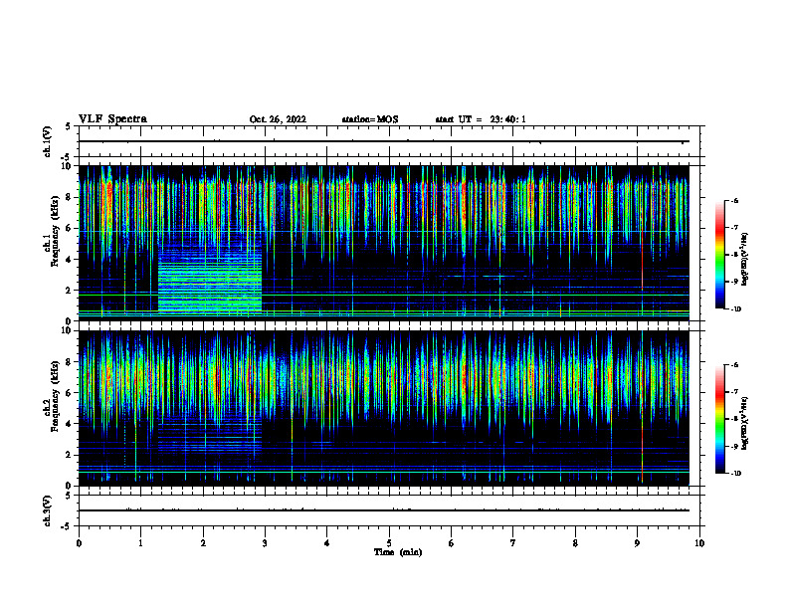
Task: Click time axis tick "7" at bottom
Action: click(x=513, y=543)
